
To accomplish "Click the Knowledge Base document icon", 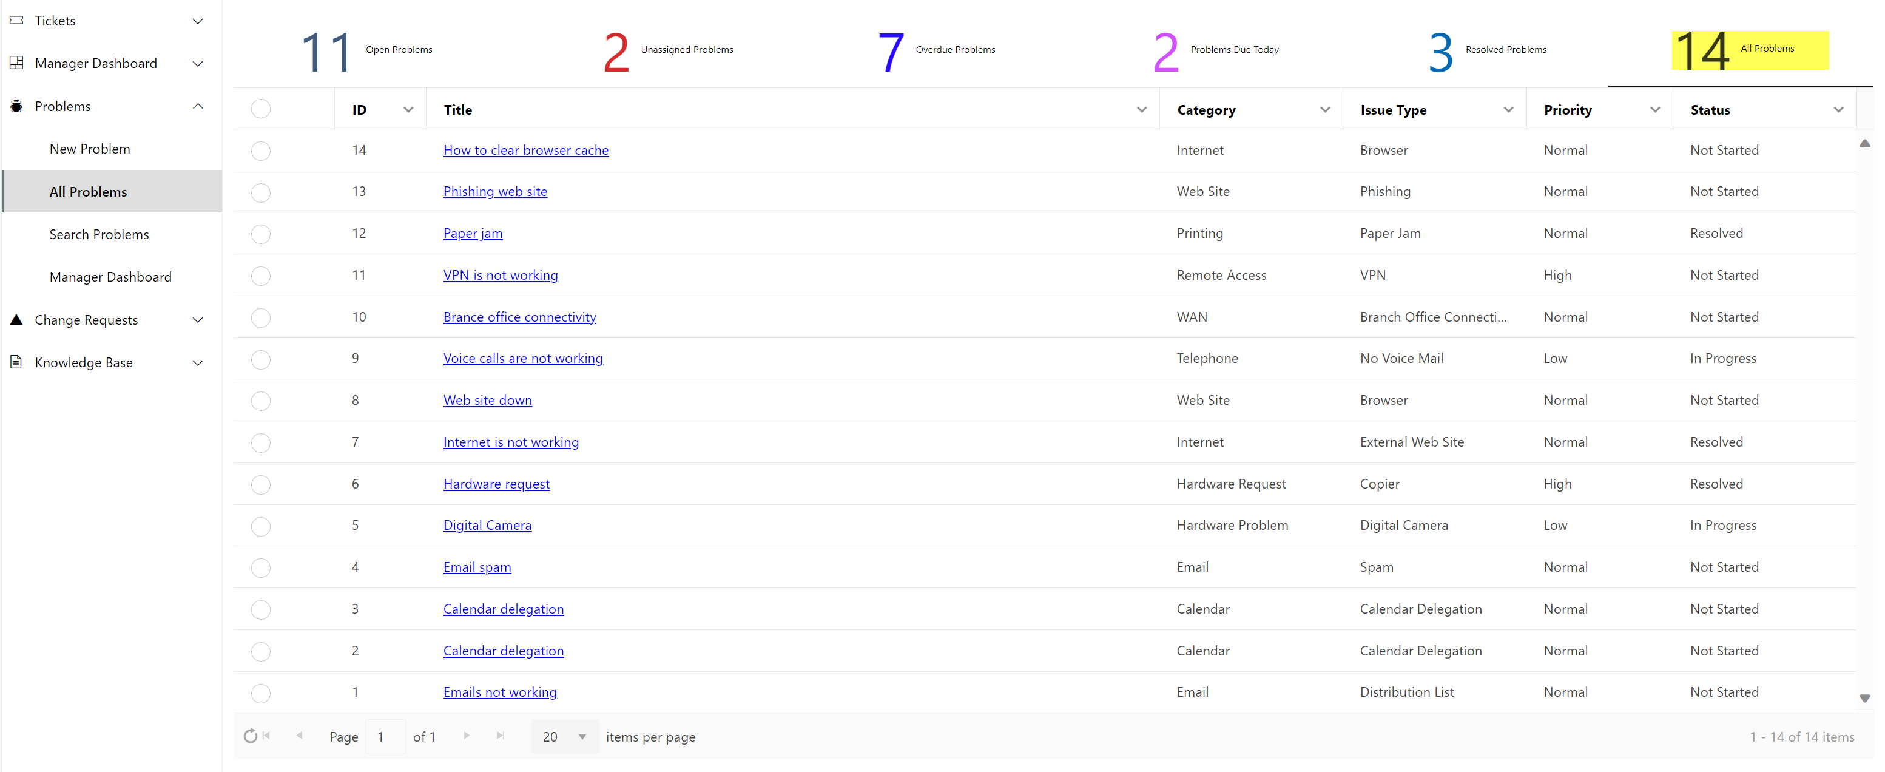I will pos(16,362).
